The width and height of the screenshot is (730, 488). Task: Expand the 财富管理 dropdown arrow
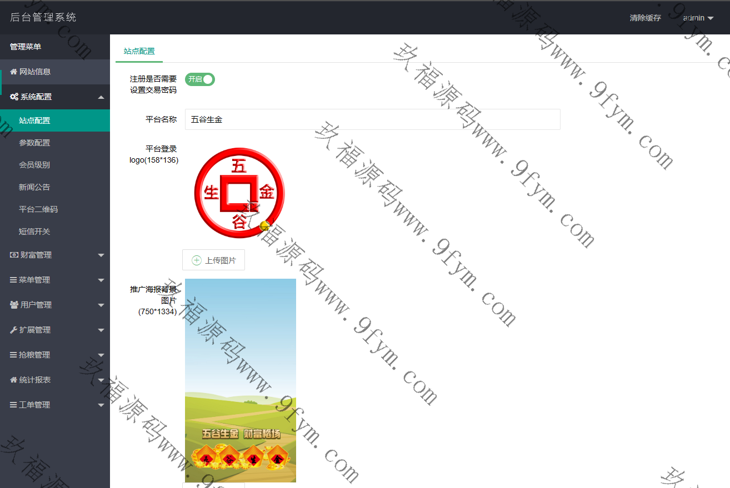tap(101, 255)
